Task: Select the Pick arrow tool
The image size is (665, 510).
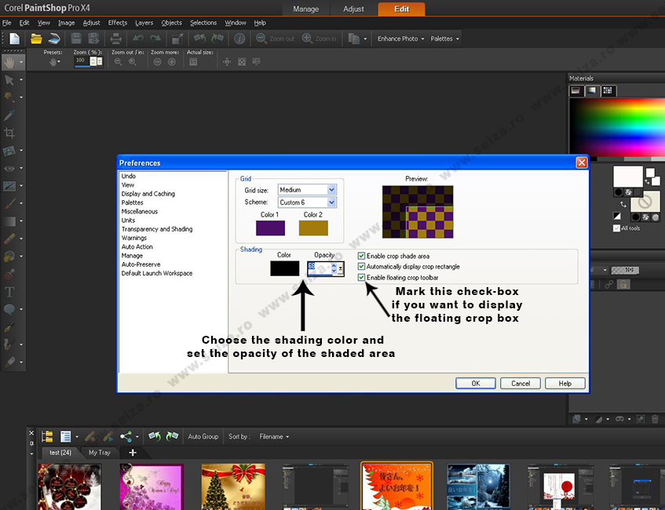Action: click(x=9, y=80)
